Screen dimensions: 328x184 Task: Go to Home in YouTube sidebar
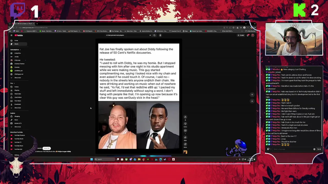point(18,40)
